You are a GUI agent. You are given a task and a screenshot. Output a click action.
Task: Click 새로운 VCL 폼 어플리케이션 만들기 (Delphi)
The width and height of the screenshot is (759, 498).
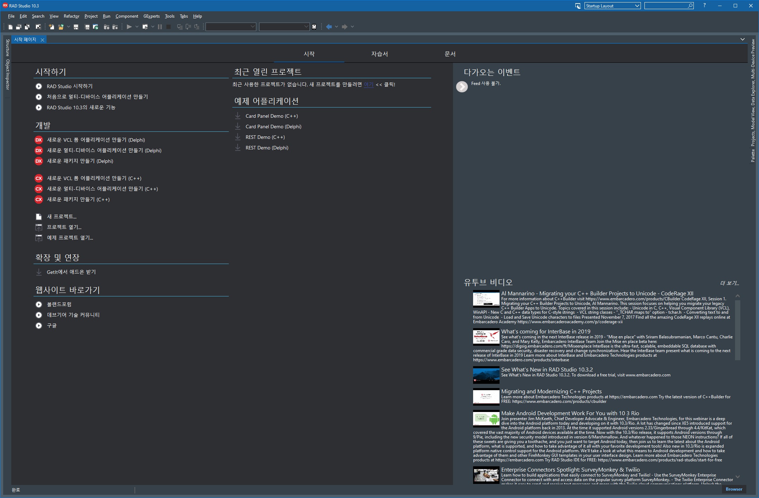[x=96, y=140]
